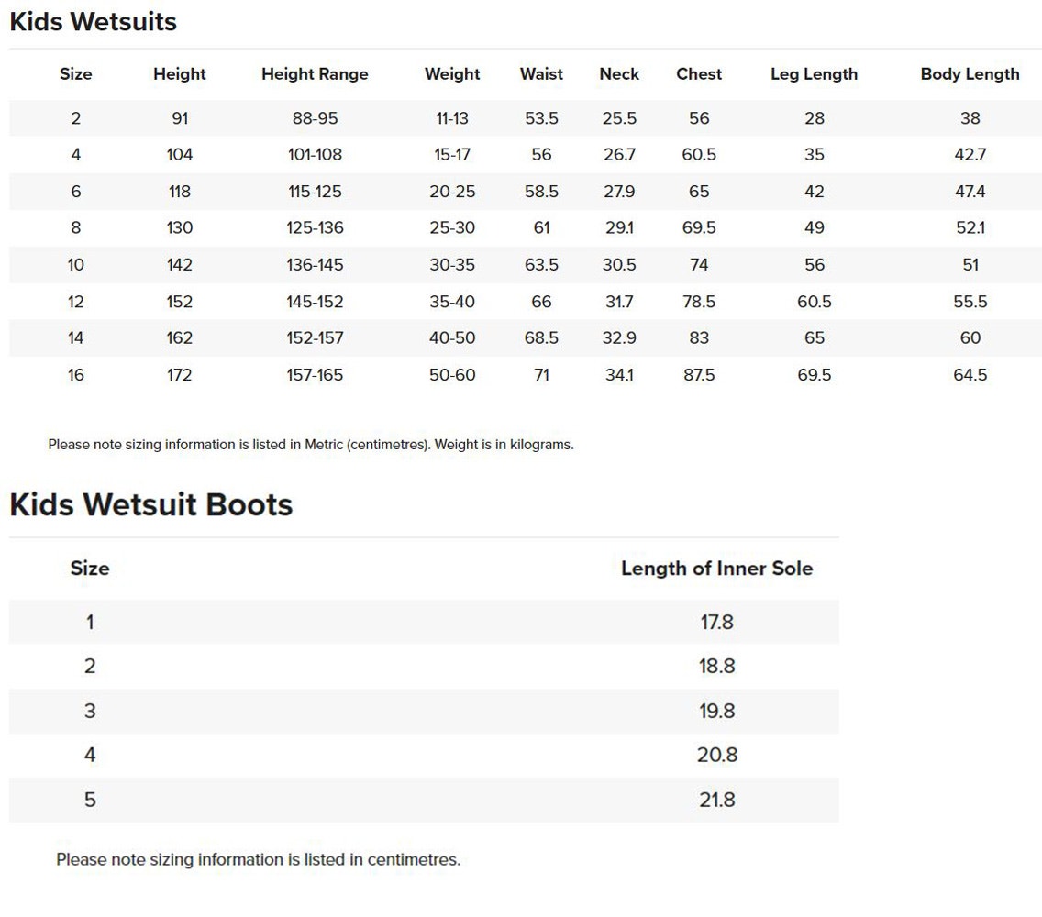The image size is (1042, 917).
Task: Click the 64.5 body length value
Action: coord(970,375)
